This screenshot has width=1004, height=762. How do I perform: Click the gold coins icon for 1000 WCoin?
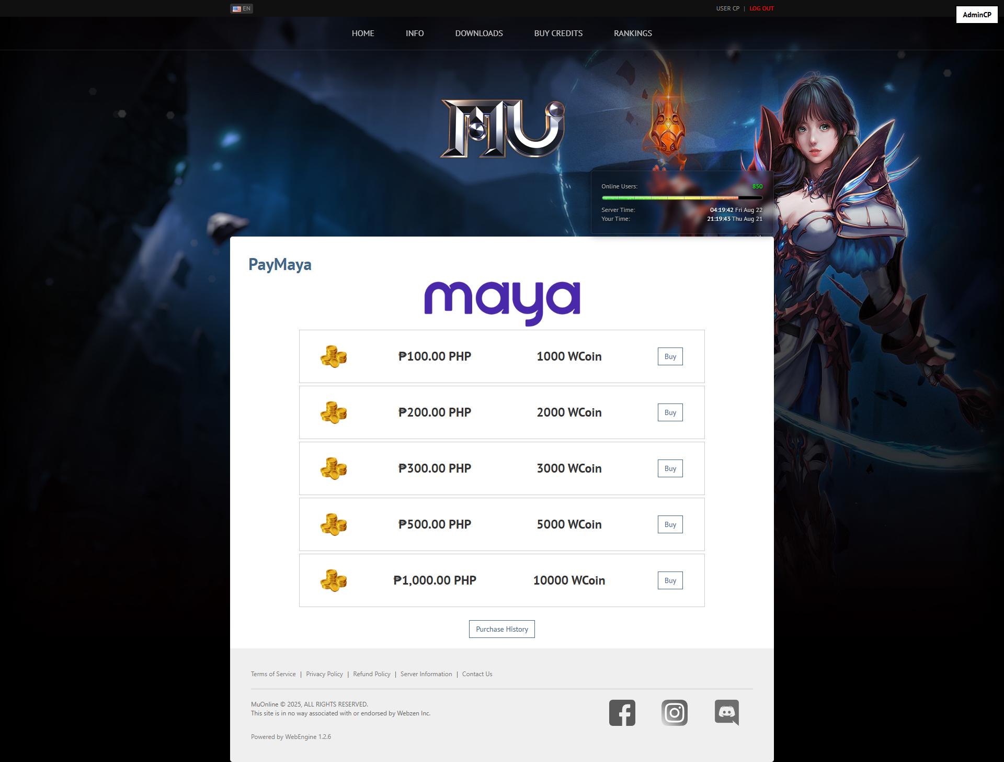334,356
